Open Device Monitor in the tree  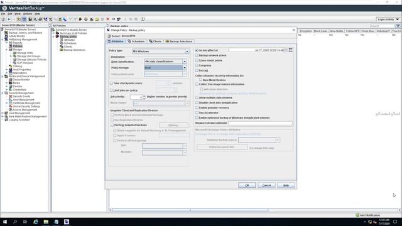(21, 80)
